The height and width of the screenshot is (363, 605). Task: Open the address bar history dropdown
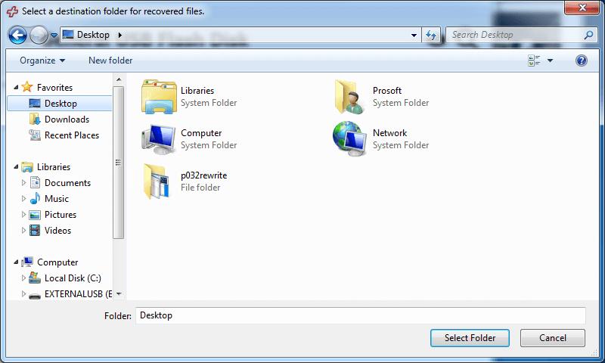(x=414, y=36)
